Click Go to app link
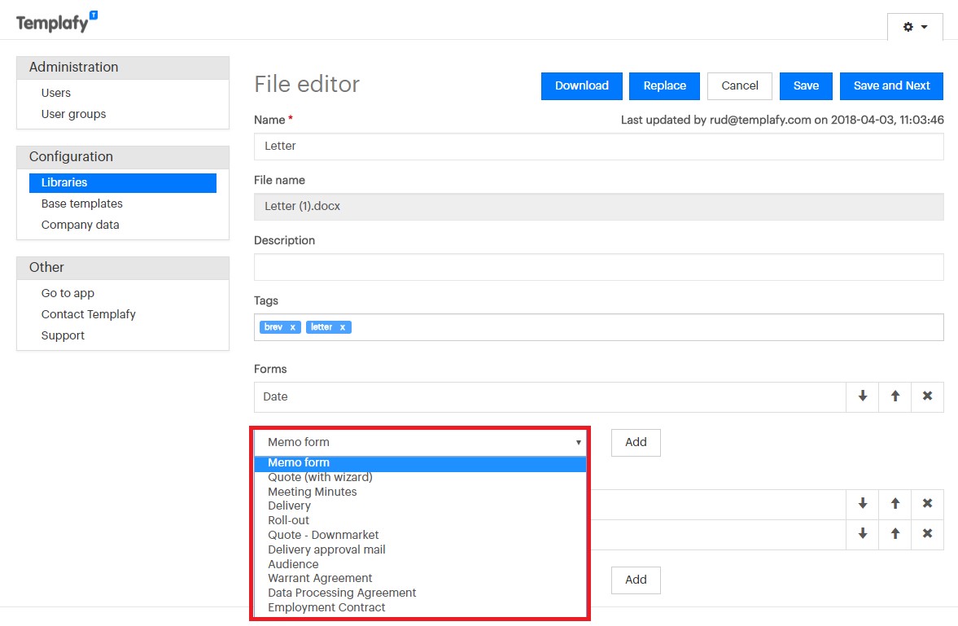 (68, 293)
